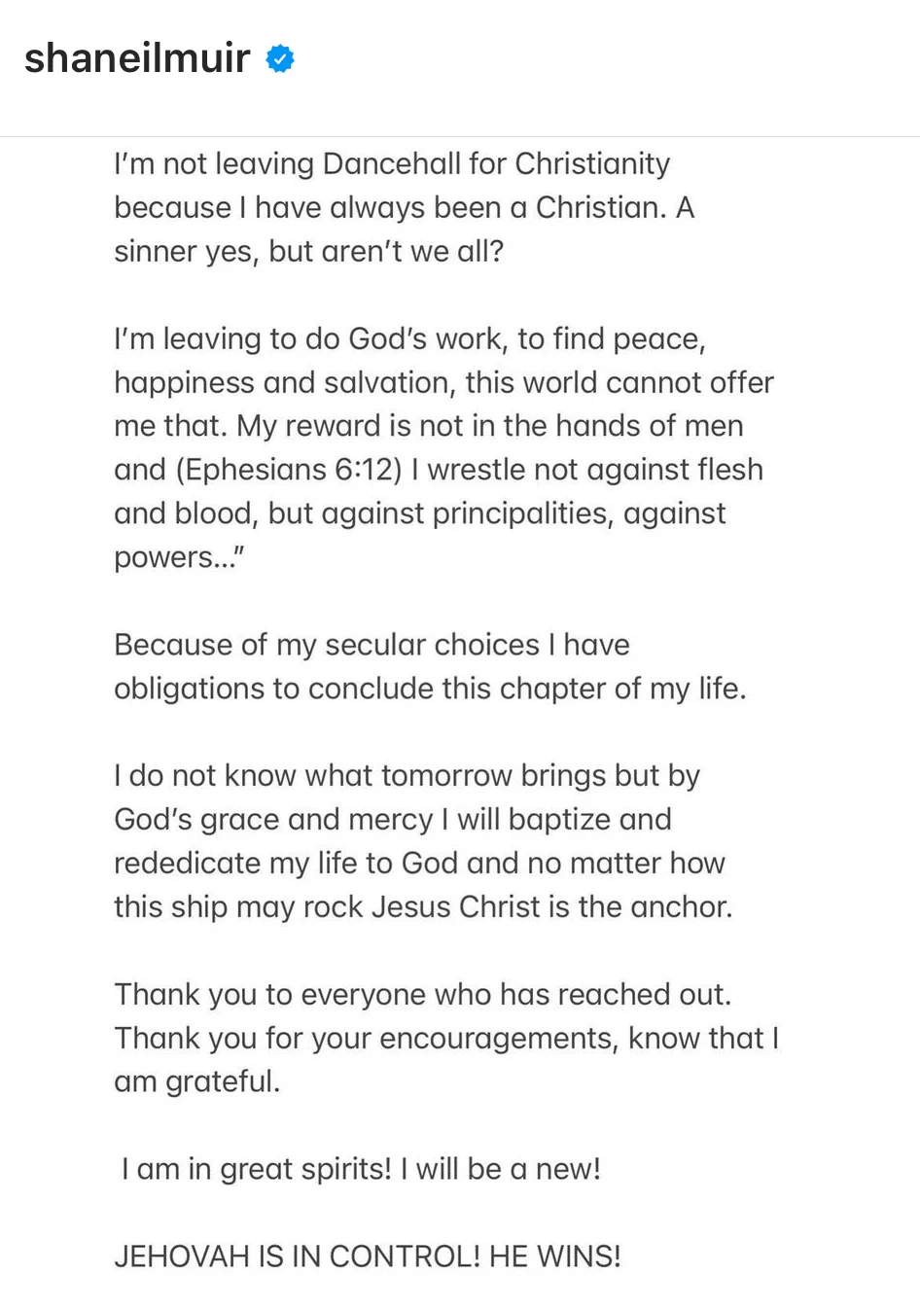Click the "God's grace and mercy" line

[x=393, y=821]
